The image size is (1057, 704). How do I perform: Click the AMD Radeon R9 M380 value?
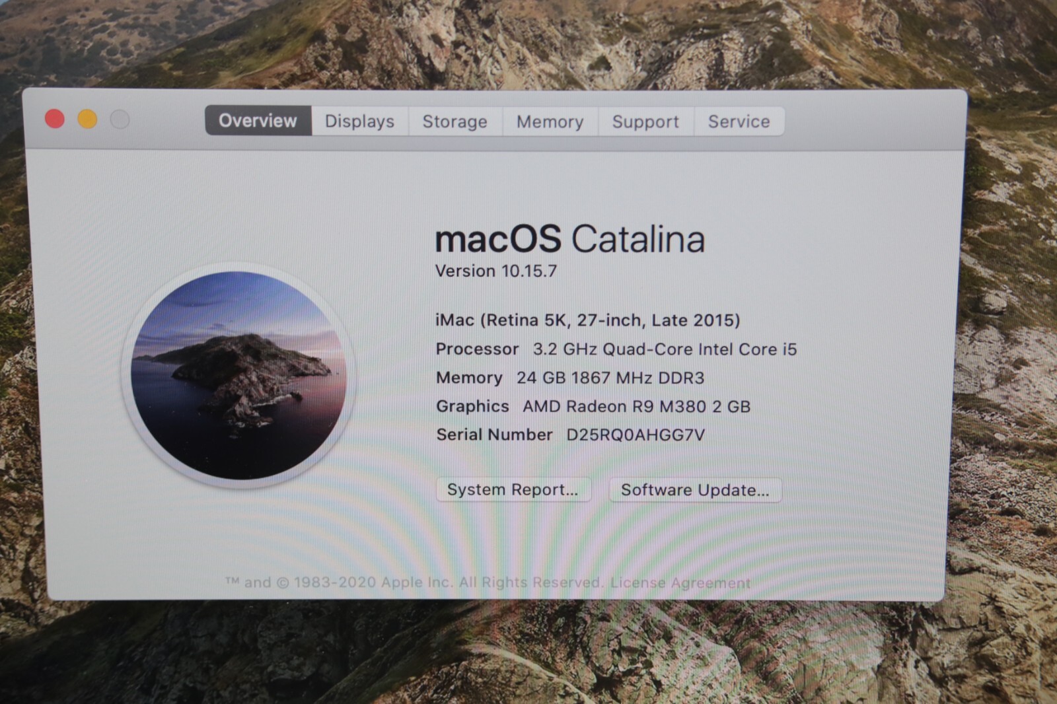637,406
